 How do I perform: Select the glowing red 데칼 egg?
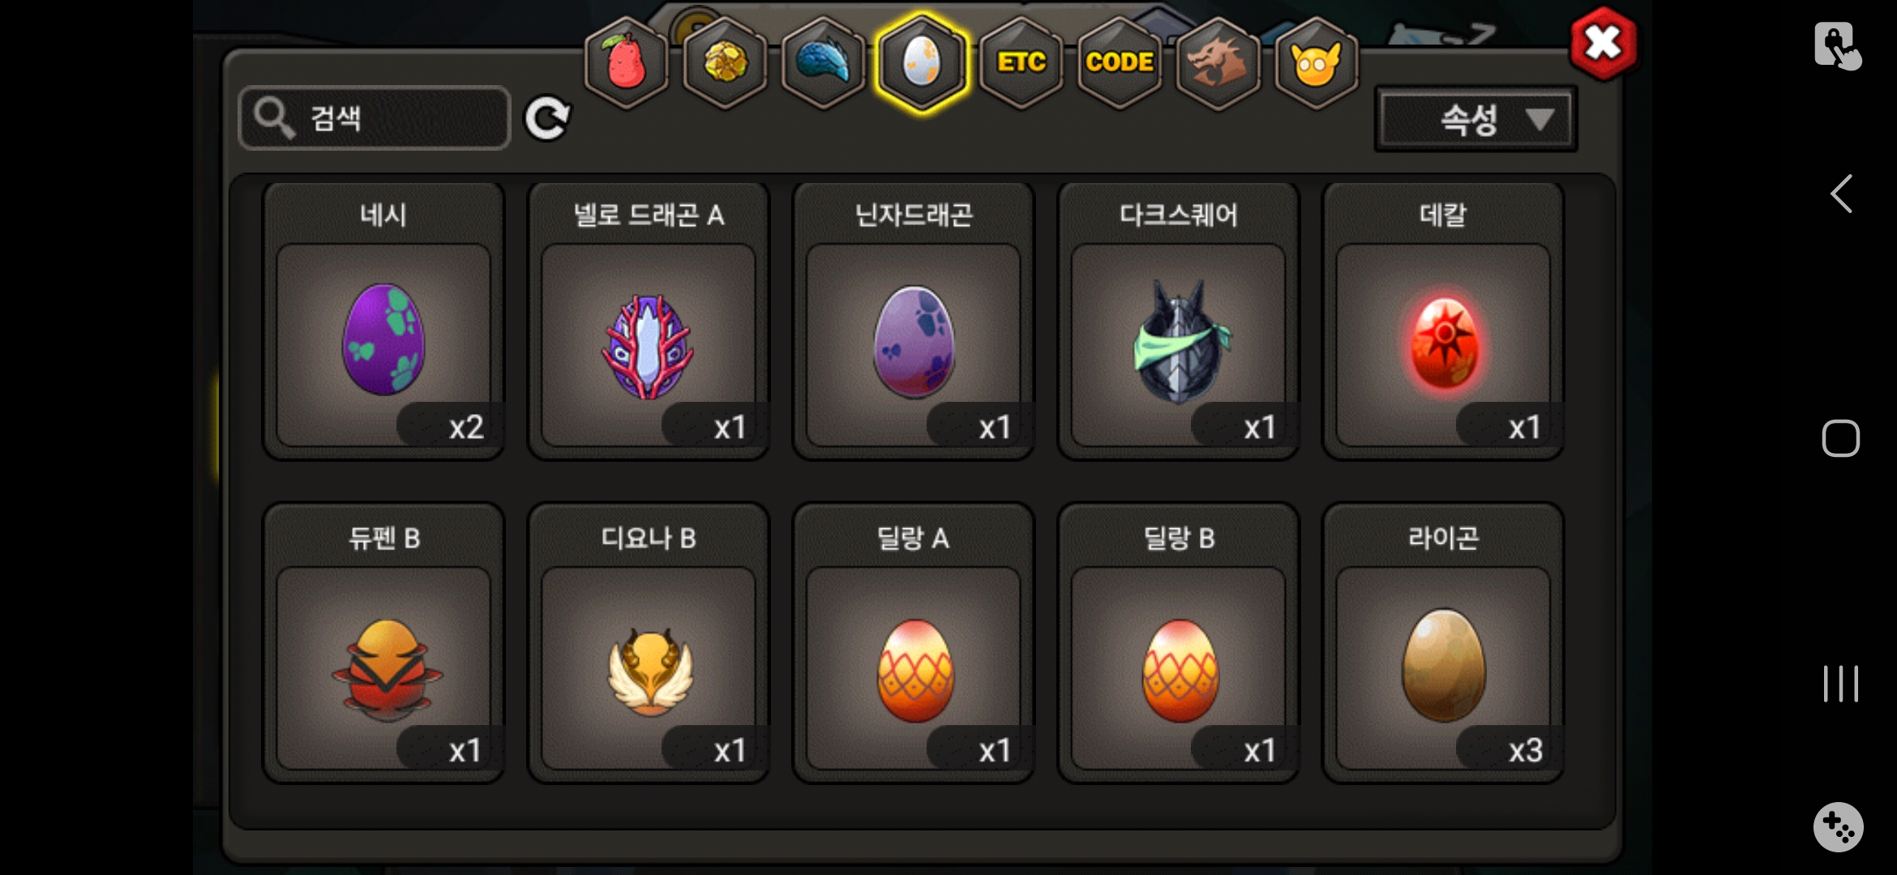tap(1443, 322)
